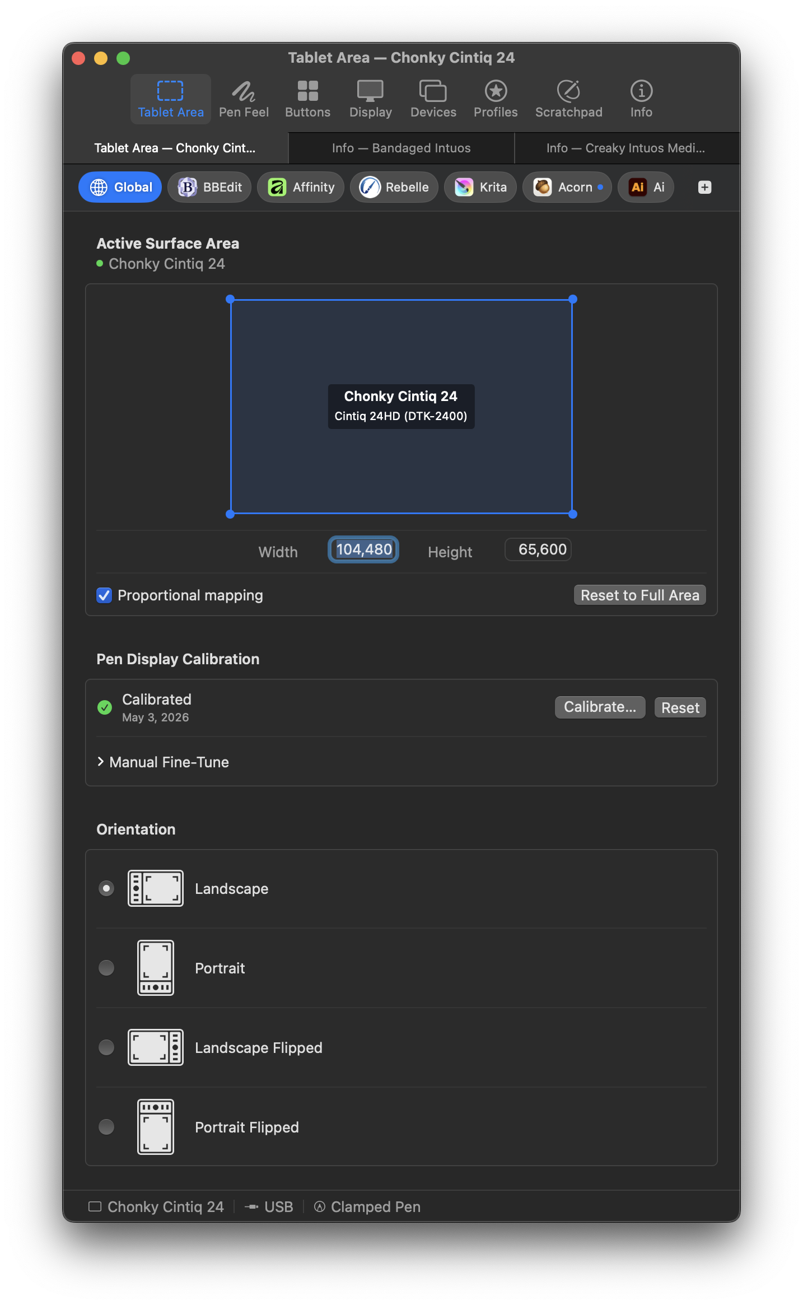Minimize the window with yellow button

point(101,58)
